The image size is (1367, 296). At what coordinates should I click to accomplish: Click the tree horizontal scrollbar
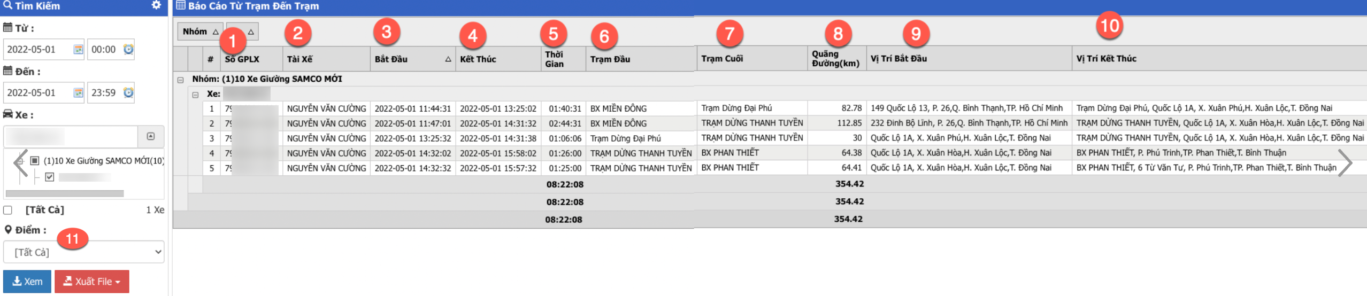click(65, 193)
